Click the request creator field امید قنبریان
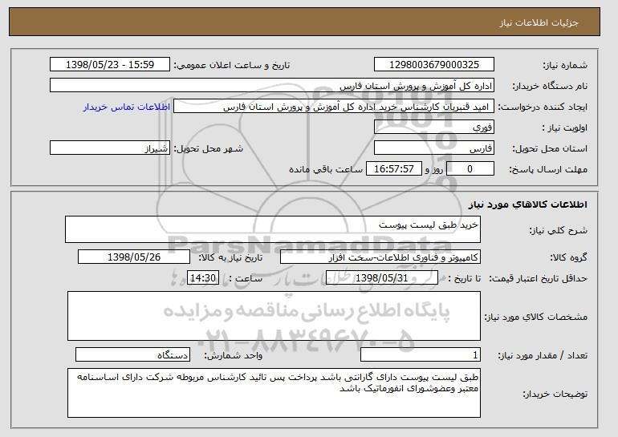 coord(334,107)
